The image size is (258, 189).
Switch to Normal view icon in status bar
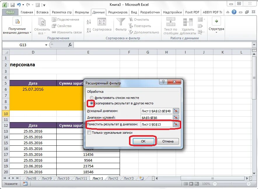point(186,184)
